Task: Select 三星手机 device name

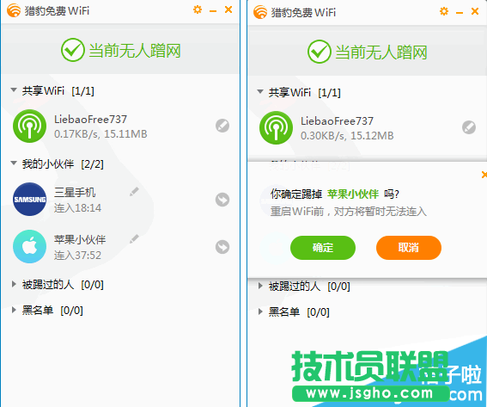Action: tap(75, 192)
